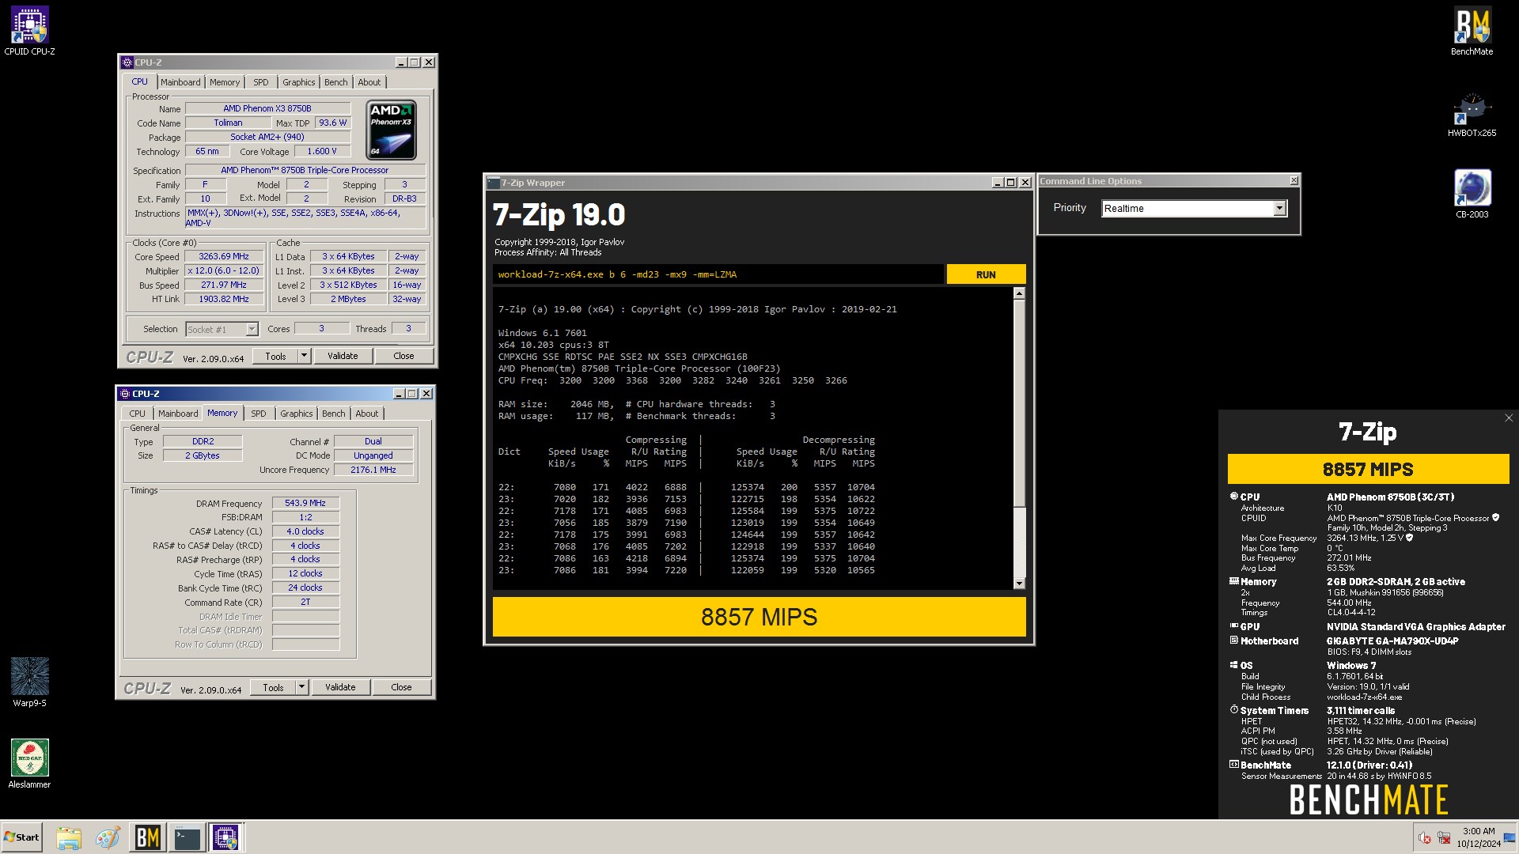Click Validate in Memory CPU-Z window

click(340, 688)
